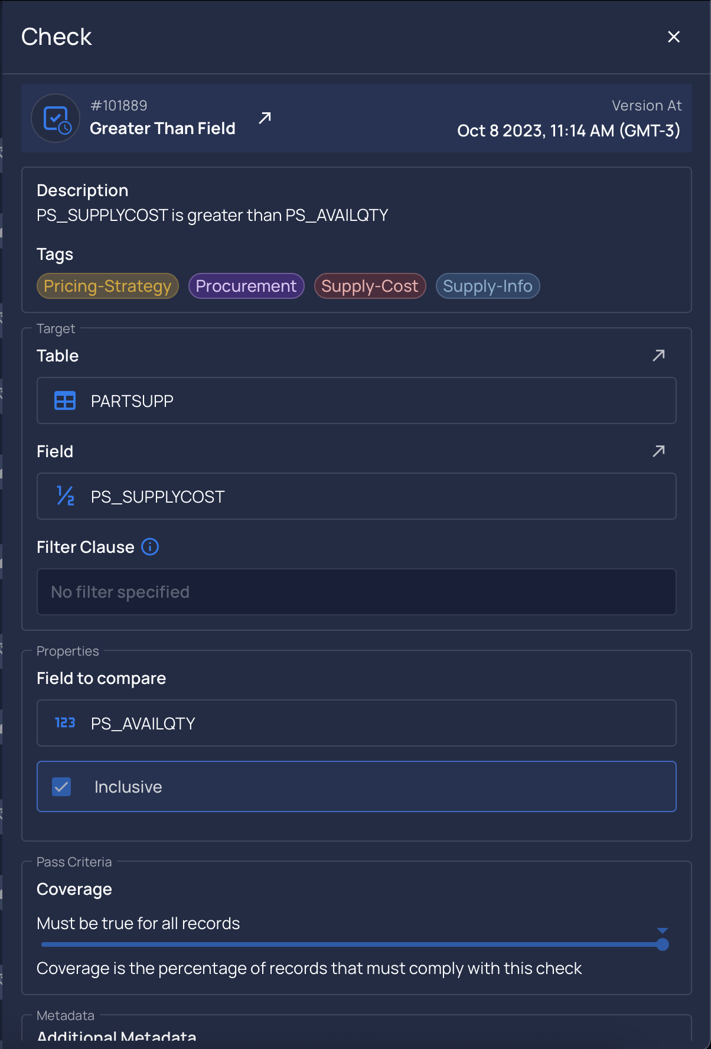
Task: Click the fractional type icon beside PS_SUPPLYCOST
Action: point(65,496)
